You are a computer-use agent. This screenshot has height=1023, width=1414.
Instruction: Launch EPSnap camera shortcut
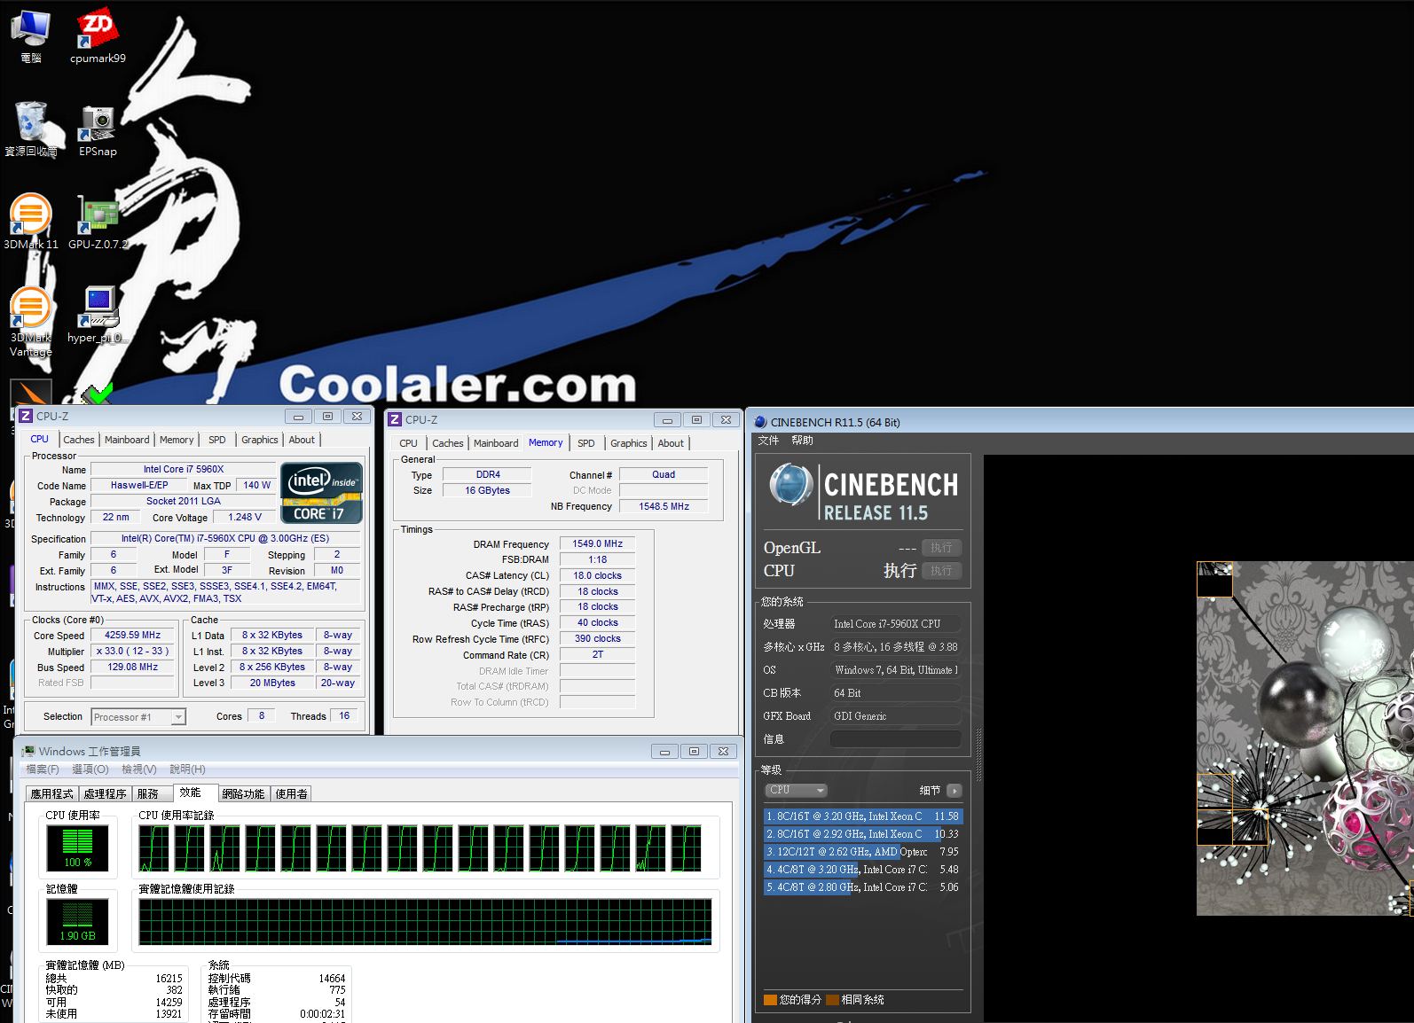(x=98, y=130)
